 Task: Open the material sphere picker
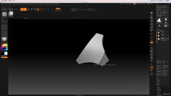[x=4, y=40]
